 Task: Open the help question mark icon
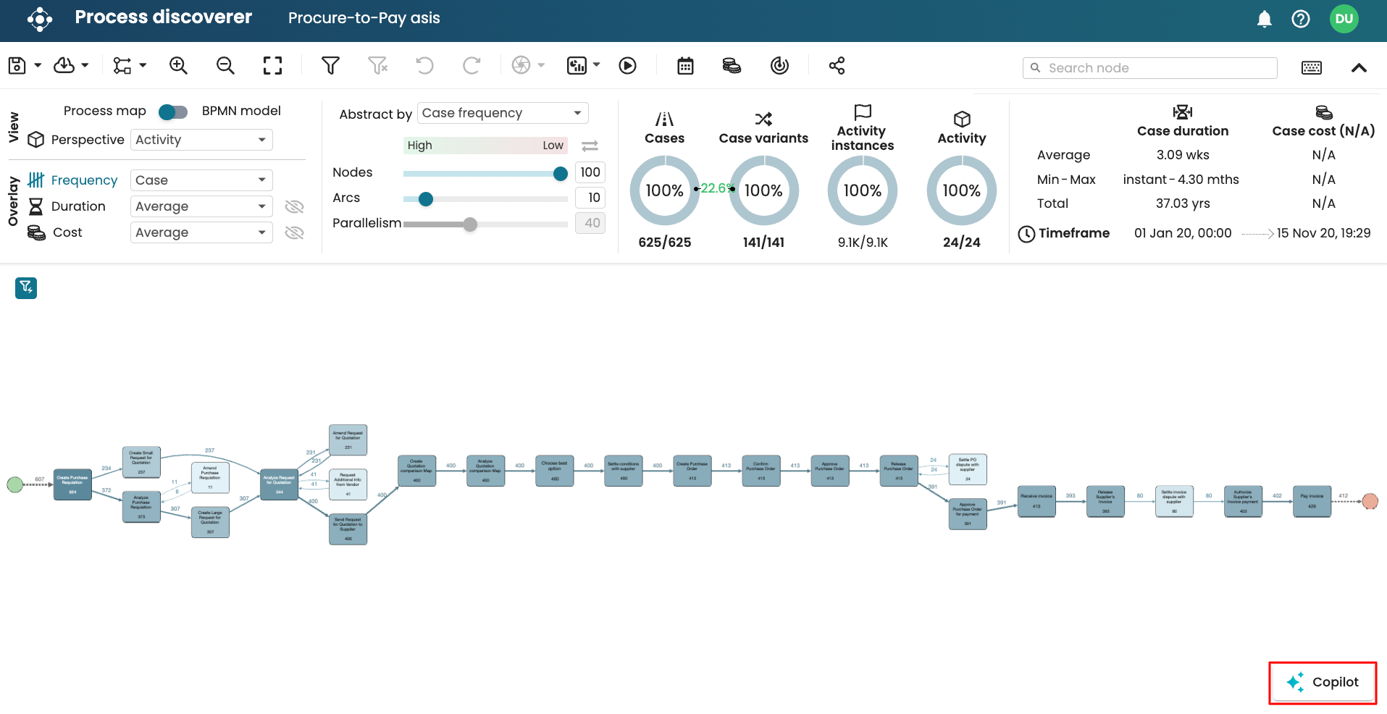click(x=1300, y=19)
